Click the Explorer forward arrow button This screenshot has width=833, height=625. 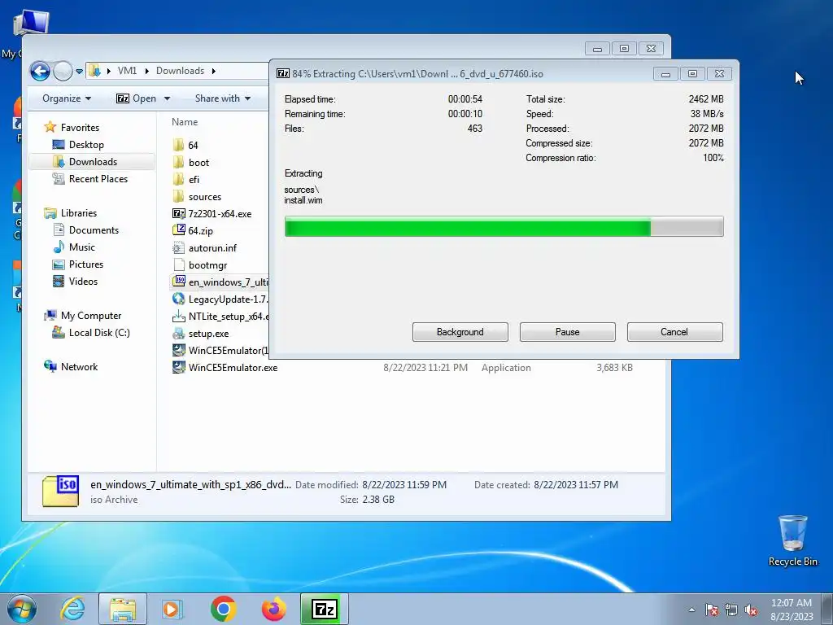click(63, 71)
